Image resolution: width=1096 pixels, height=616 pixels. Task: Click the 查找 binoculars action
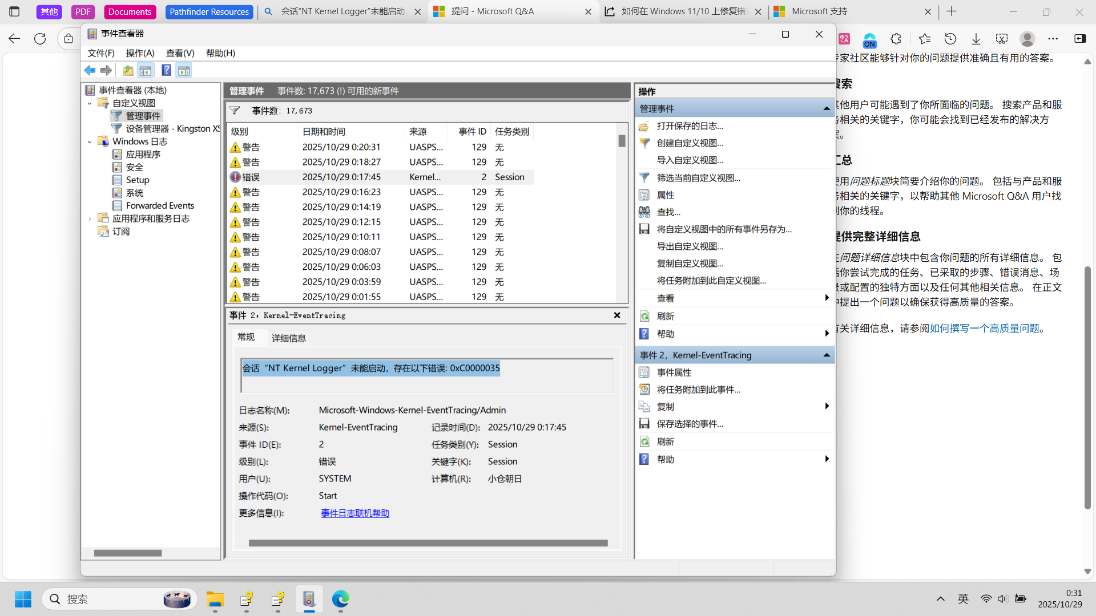[644, 212]
